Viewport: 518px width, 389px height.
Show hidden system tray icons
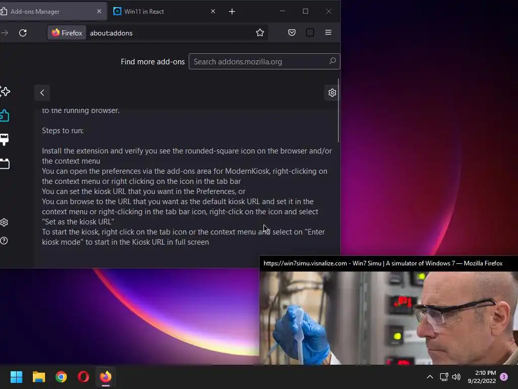[430, 377]
